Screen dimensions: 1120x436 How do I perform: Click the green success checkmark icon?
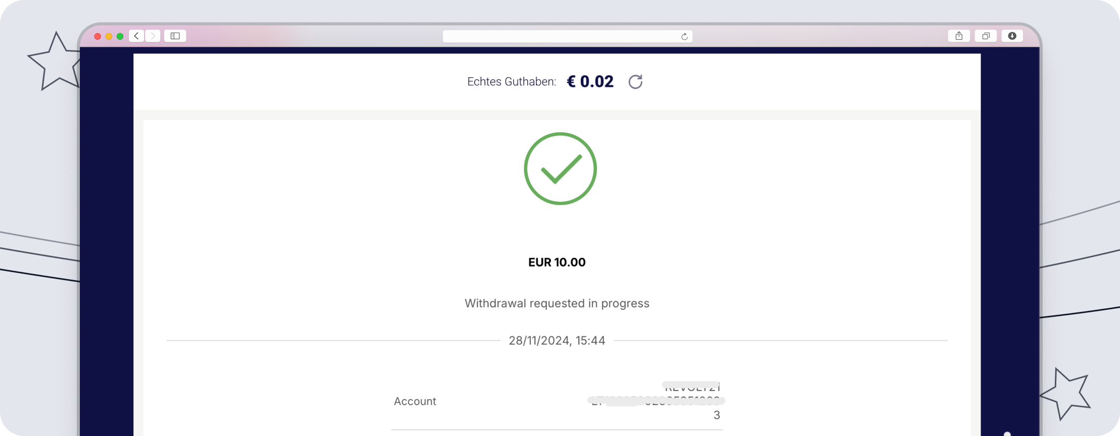click(x=560, y=169)
